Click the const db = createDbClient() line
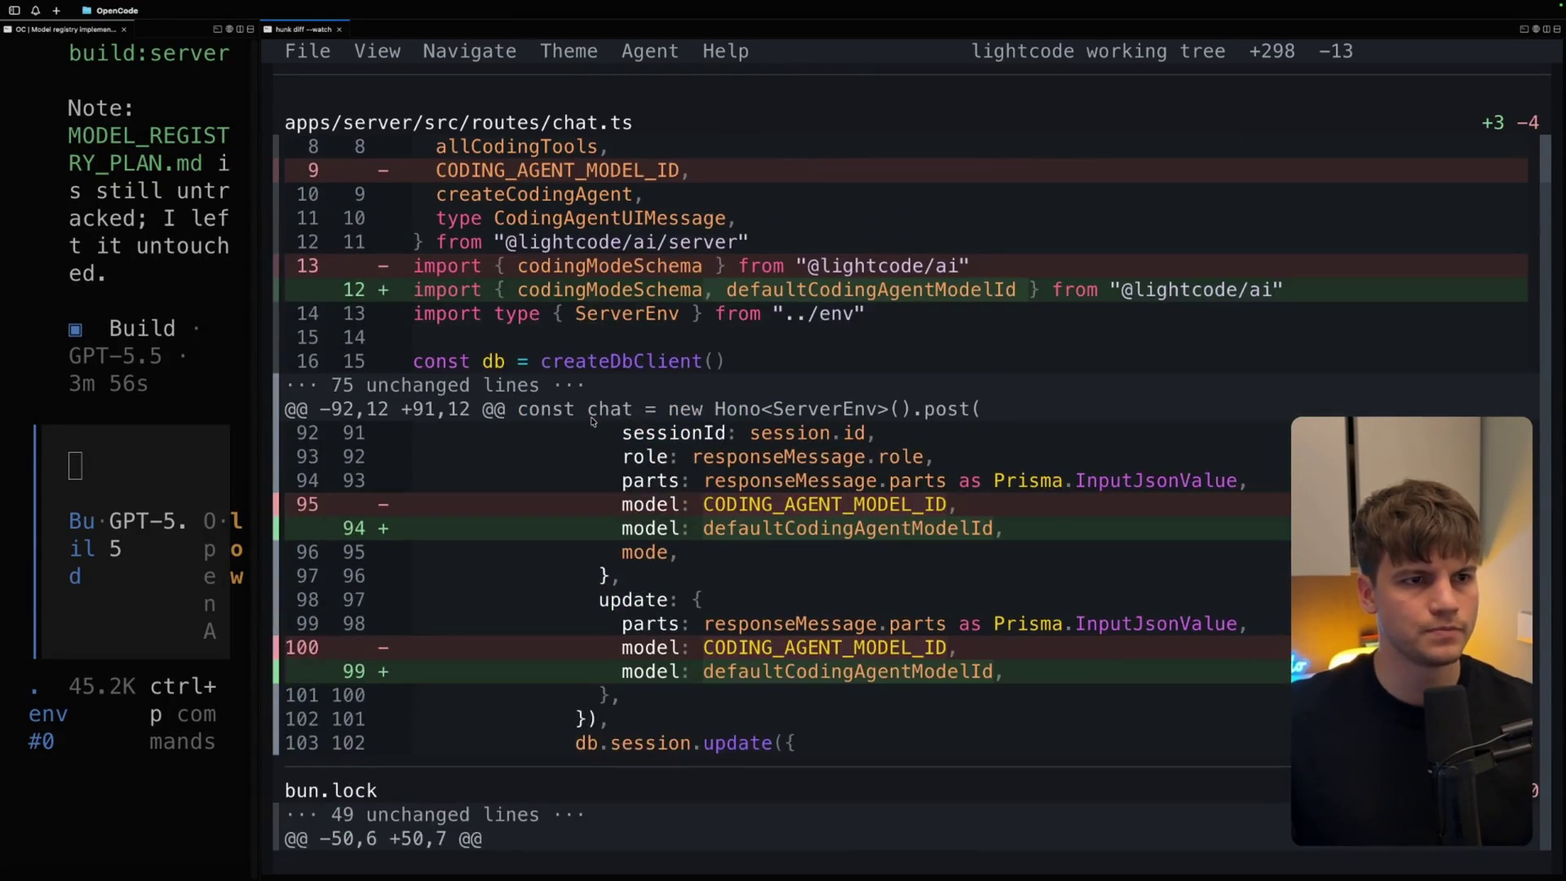This screenshot has width=1566, height=881. (568, 361)
